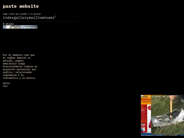Click the tagline "hago cosas que pueden o no gustar"
This screenshot has width=184, height=138.
coord(22,14)
